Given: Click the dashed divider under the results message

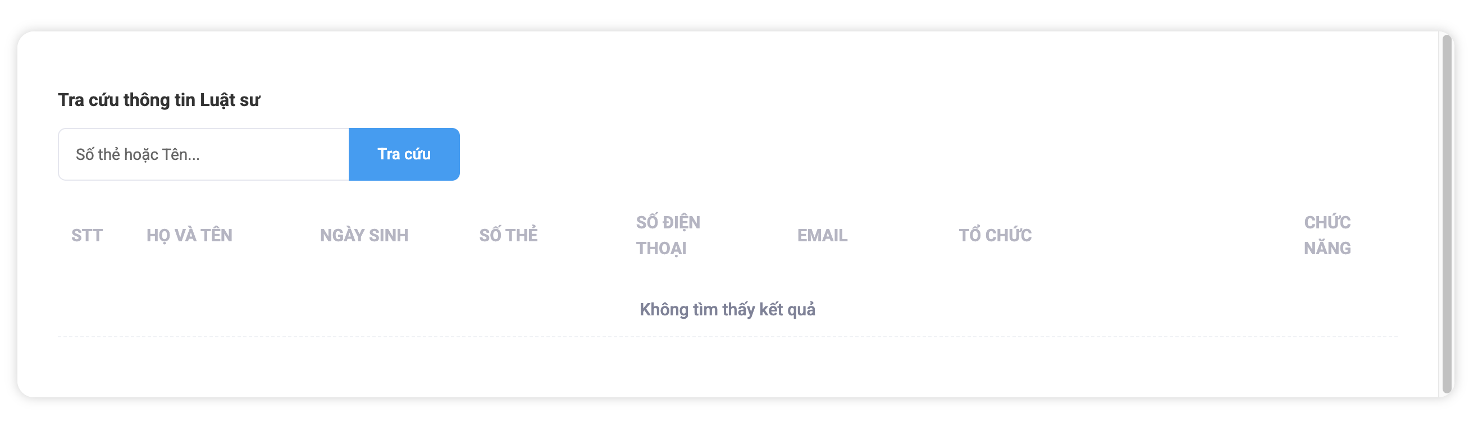Looking at the screenshot, I should 727,337.
